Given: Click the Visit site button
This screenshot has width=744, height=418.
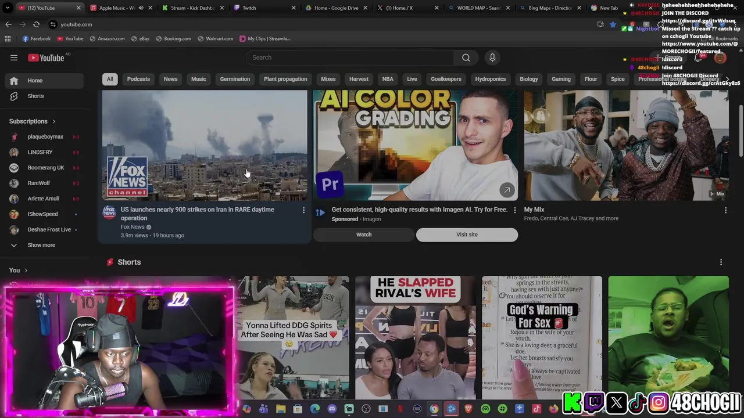Looking at the screenshot, I should (x=467, y=235).
